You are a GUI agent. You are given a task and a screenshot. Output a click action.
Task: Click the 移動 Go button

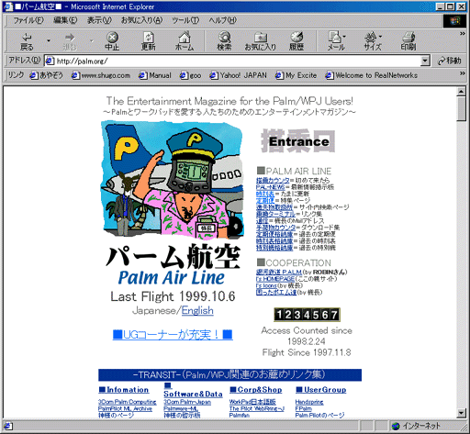point(449,61)
